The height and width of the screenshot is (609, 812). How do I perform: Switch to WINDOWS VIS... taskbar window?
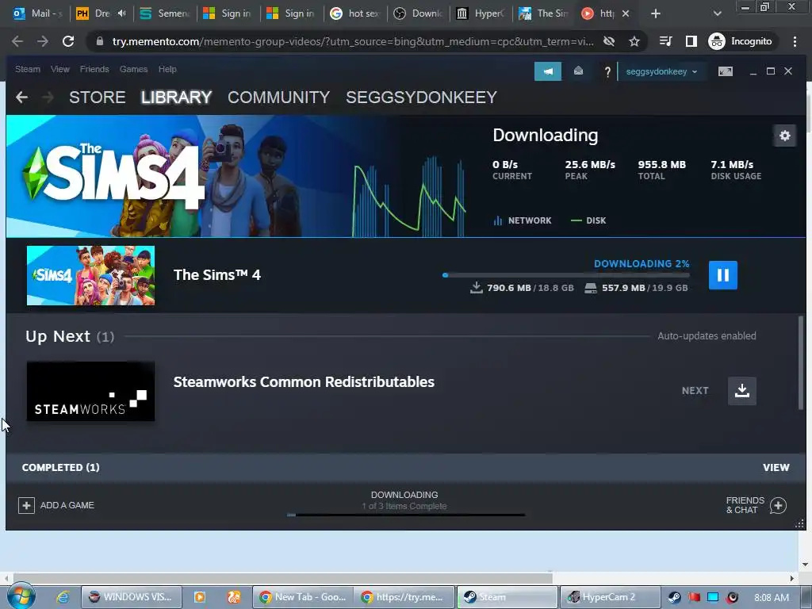coord(132,597)
